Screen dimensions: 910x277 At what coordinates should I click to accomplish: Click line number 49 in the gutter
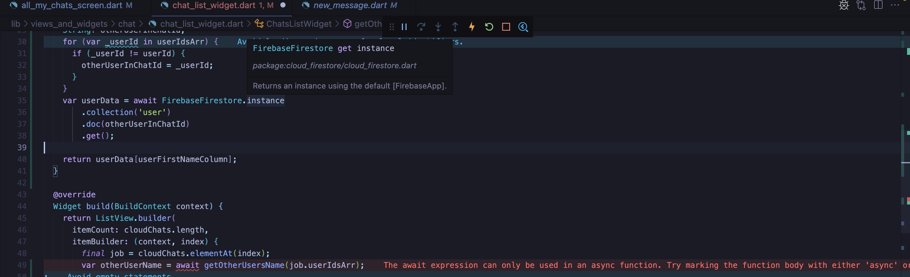[x=22, y=265]
